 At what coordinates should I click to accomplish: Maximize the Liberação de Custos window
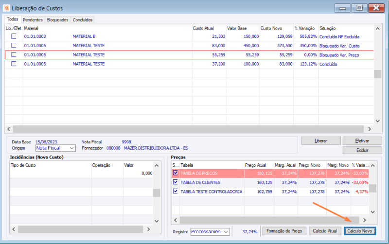tap(359, 8)
